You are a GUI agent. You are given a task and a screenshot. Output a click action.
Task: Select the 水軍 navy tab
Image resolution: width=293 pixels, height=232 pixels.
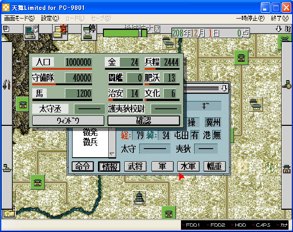[188, 166]
